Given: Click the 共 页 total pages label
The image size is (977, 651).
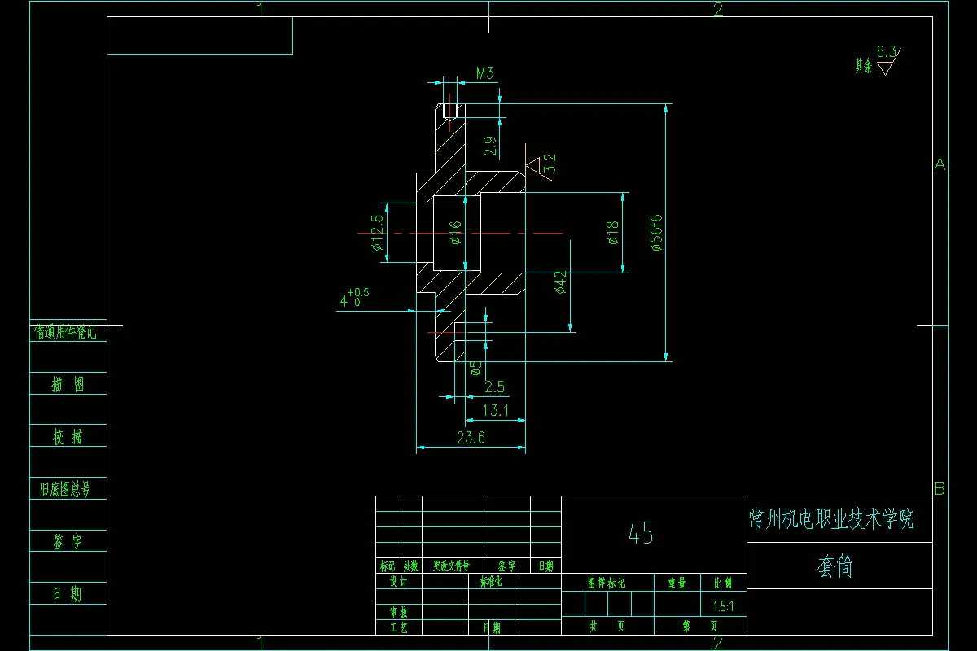Looking at the screenshot, I should pos(607,627).
